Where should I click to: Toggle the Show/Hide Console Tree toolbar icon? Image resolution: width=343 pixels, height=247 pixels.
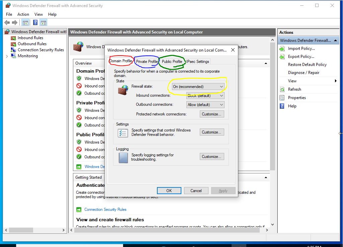[x=25, y=22]
